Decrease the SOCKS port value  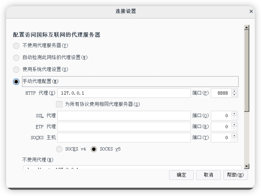[x=234, y=140]
